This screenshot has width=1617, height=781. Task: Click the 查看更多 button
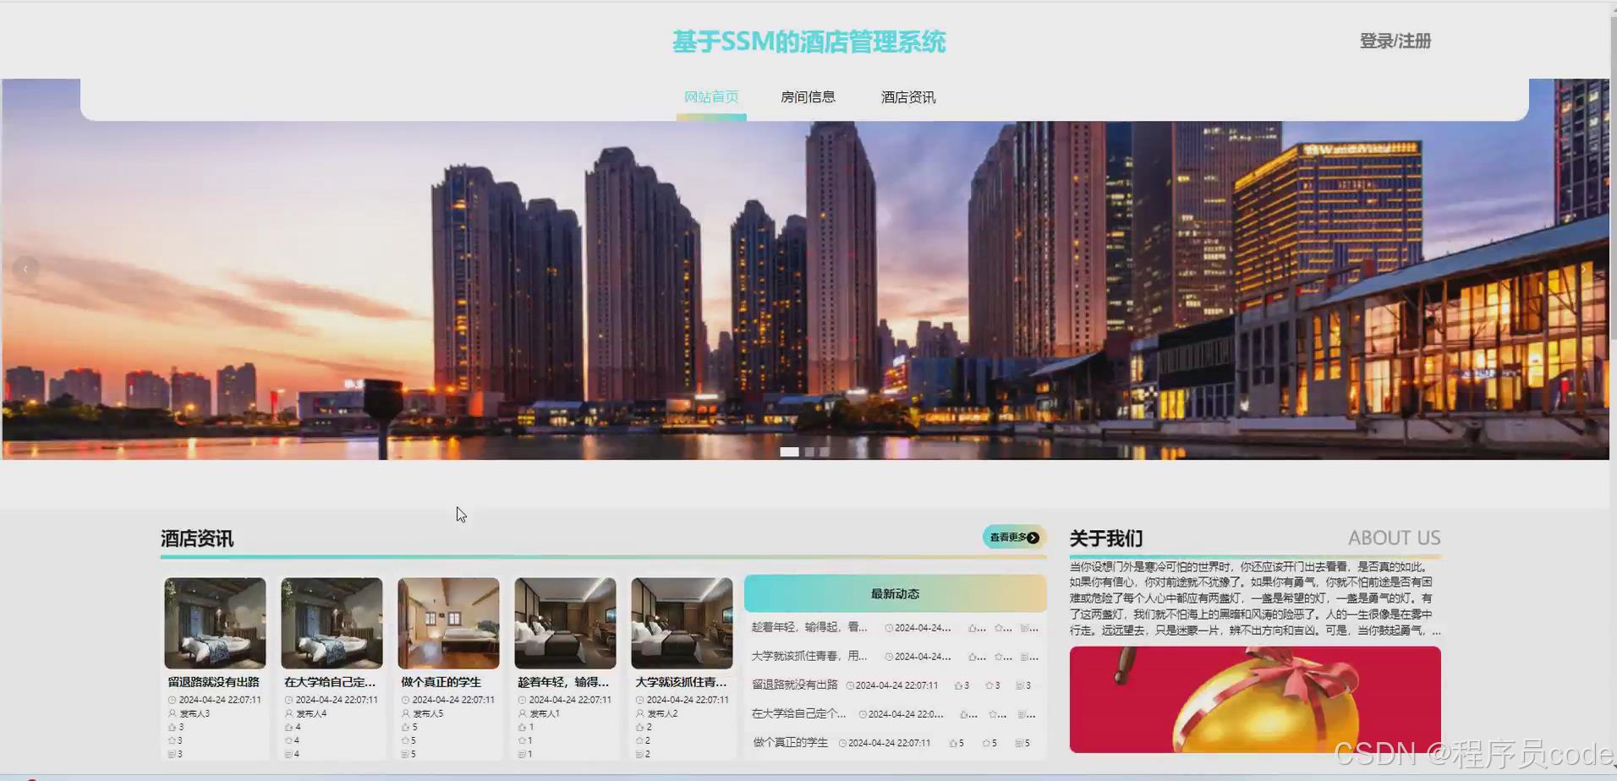1012,538
